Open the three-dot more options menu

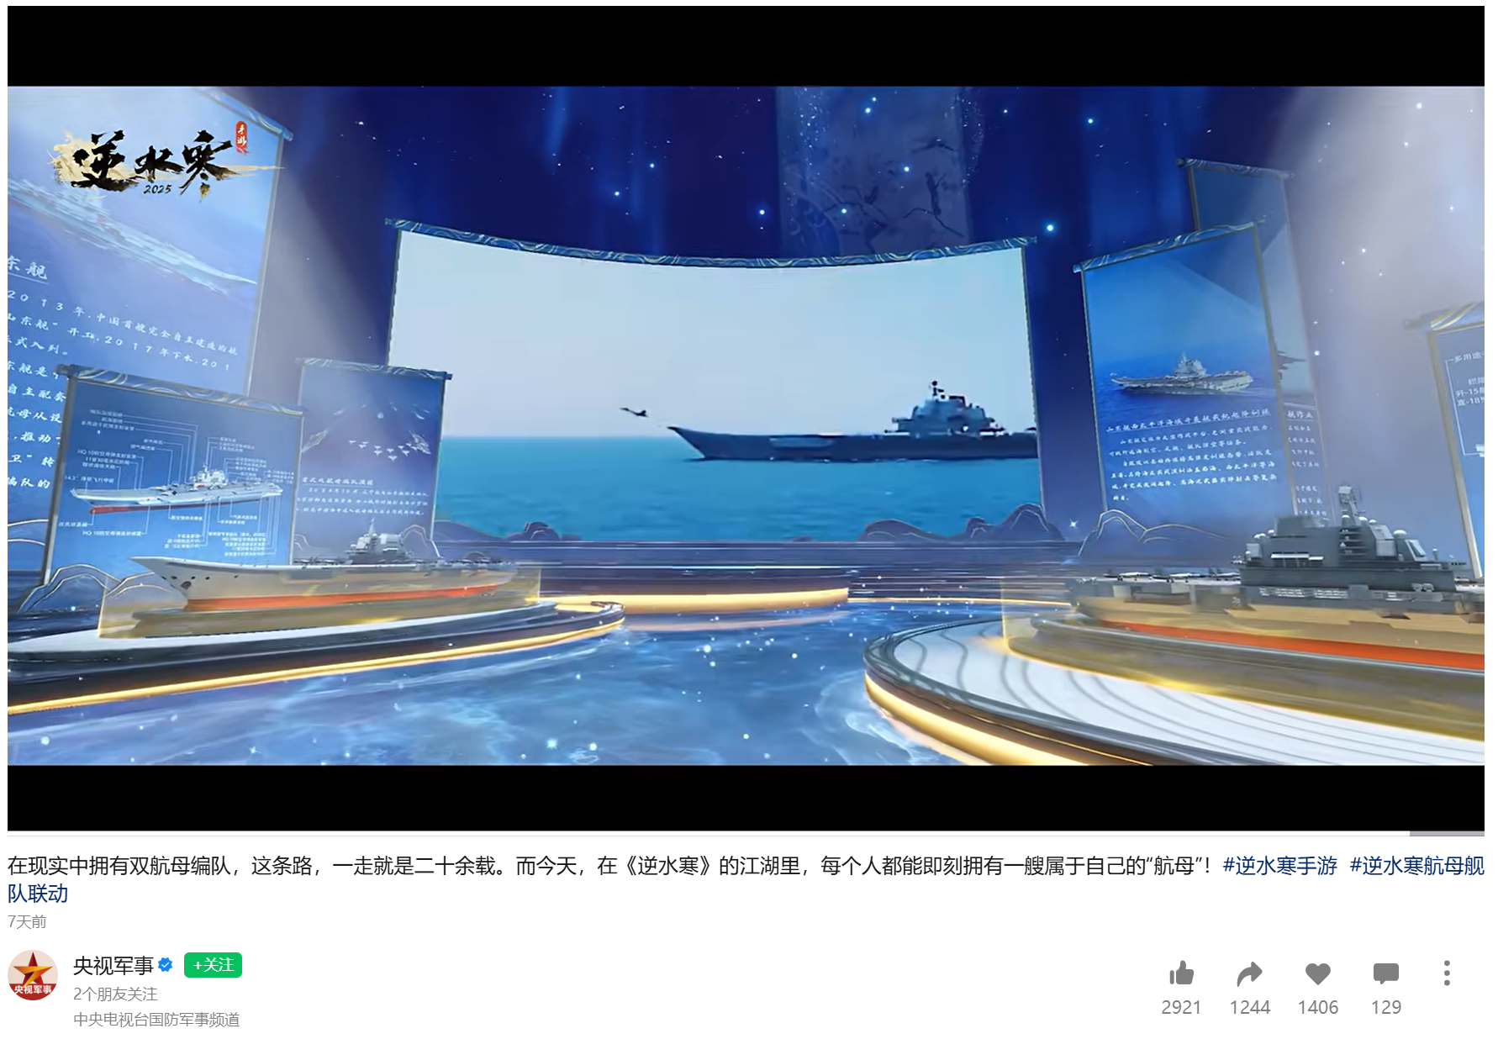point(1447,973)
